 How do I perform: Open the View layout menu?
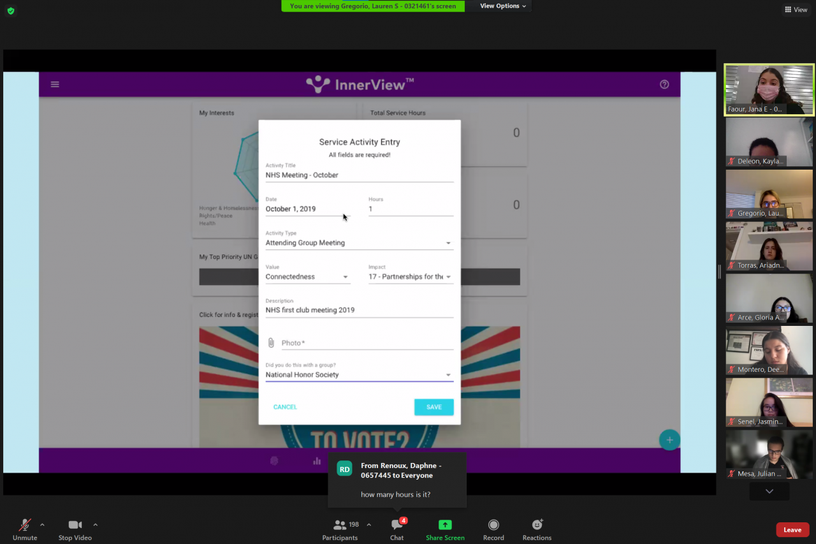[x=796, y=10]
